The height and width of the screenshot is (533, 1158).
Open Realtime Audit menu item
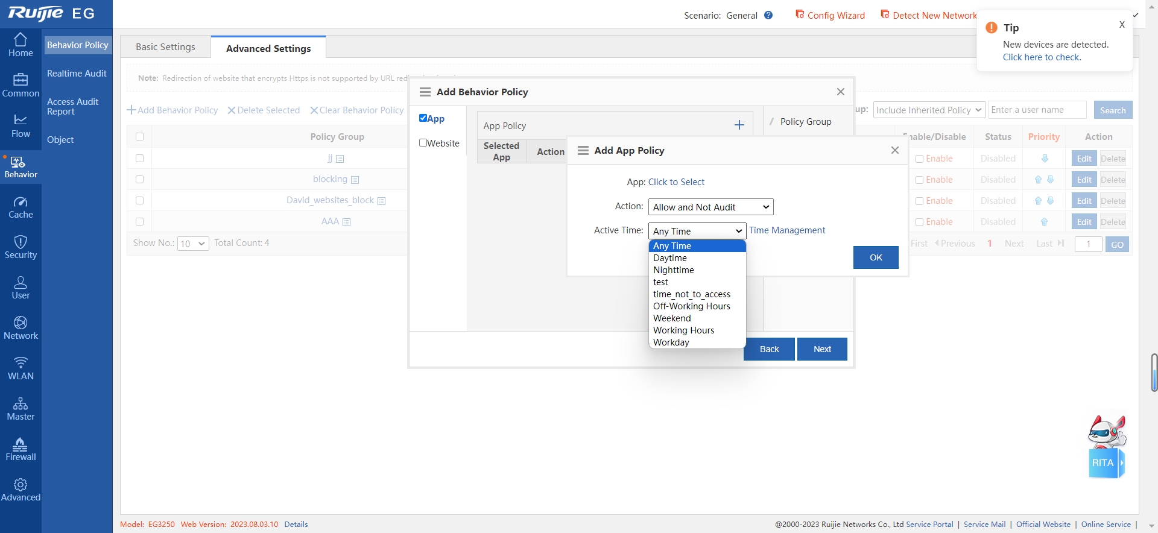click(77, 74)
